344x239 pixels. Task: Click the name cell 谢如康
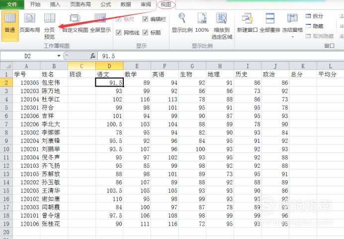(x=54, y=199)
